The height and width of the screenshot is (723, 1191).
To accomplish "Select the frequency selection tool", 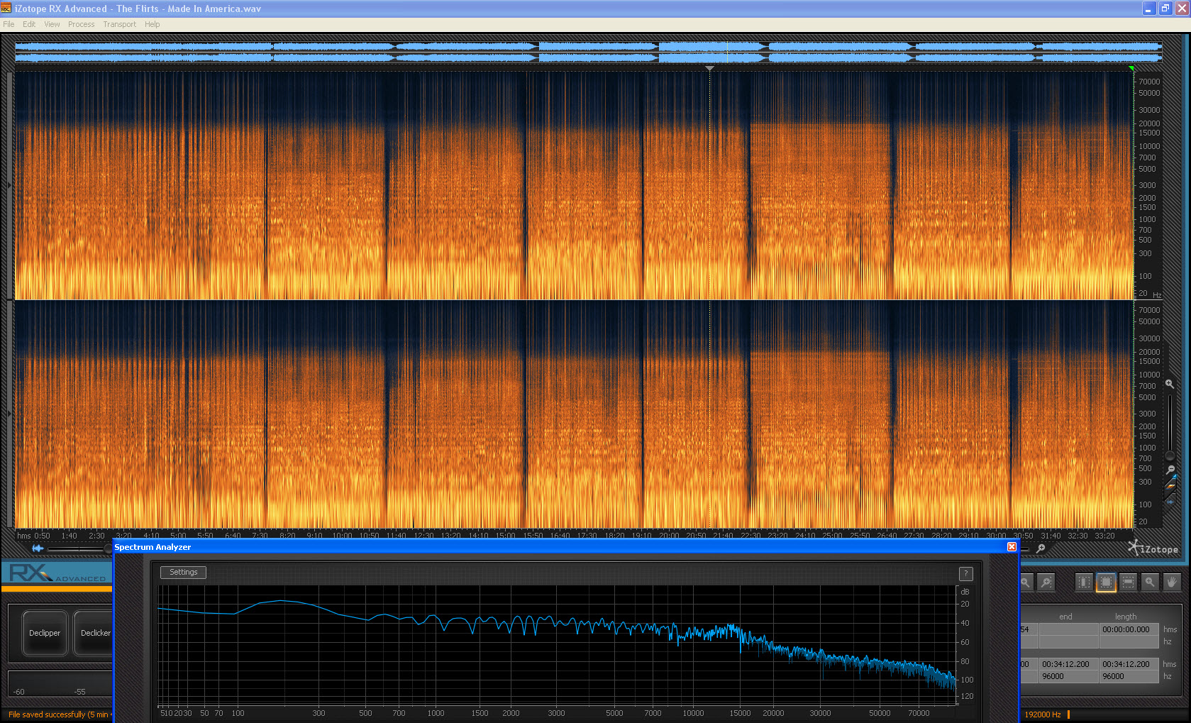I will pos(1128,583).
